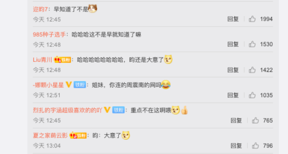
Task: Open 985种子选手's user profile
Action: 49,35
